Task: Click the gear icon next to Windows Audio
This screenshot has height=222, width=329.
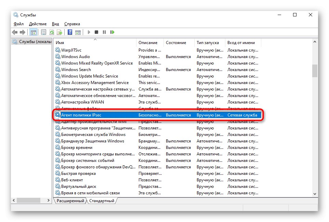Action: coord(58,56)
